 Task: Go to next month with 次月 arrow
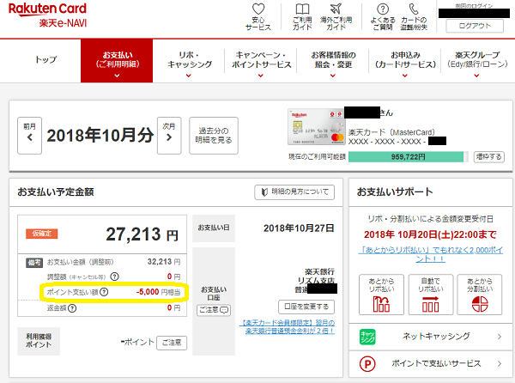pyautogui.click(x=169, y=136)
